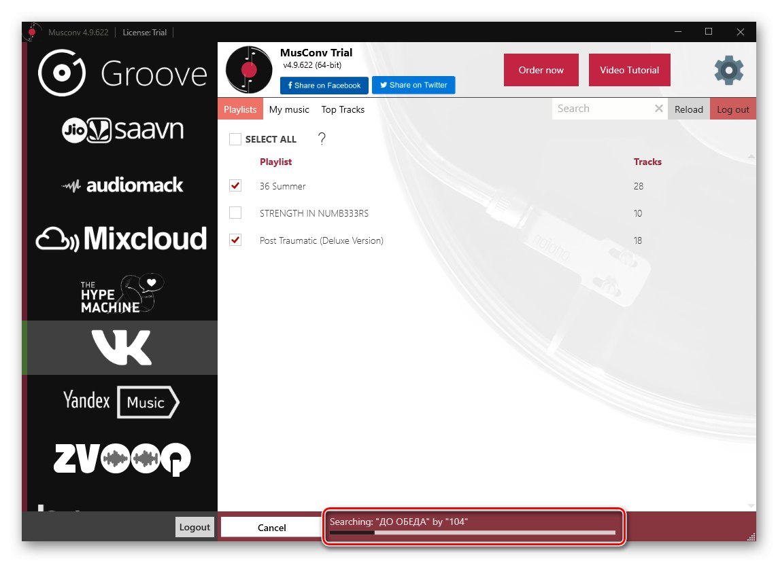Screen dimensions: 778x563
Task: Select The Hype Machine service
Action: click(122, 293)
